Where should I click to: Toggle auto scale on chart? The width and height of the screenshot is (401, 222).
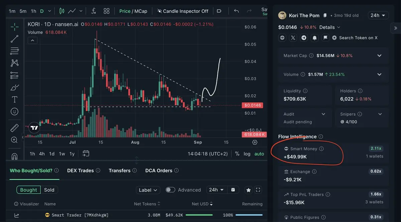point(259,154)
